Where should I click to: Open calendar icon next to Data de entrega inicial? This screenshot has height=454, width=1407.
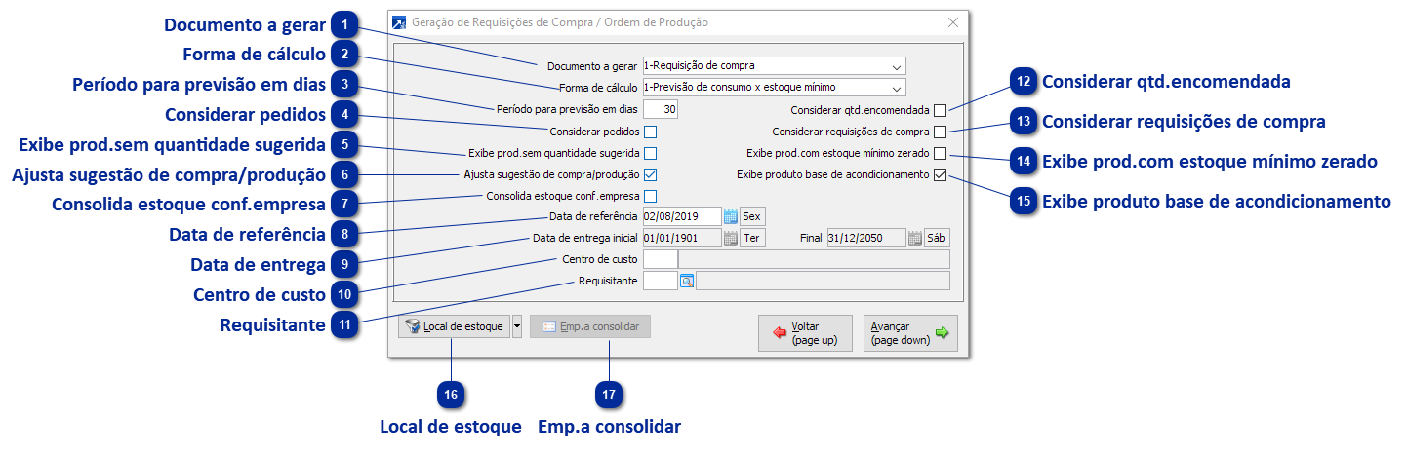click(x=731, y=238)
